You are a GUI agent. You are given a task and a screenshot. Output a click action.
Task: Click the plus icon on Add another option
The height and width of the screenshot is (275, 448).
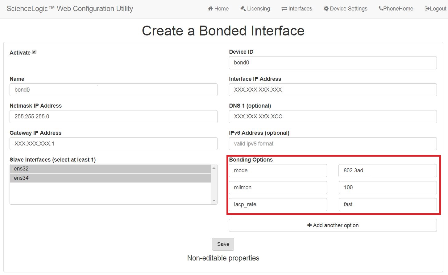309,225
